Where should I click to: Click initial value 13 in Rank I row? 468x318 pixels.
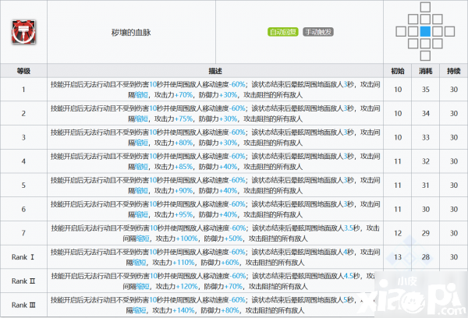coord(398,257)
